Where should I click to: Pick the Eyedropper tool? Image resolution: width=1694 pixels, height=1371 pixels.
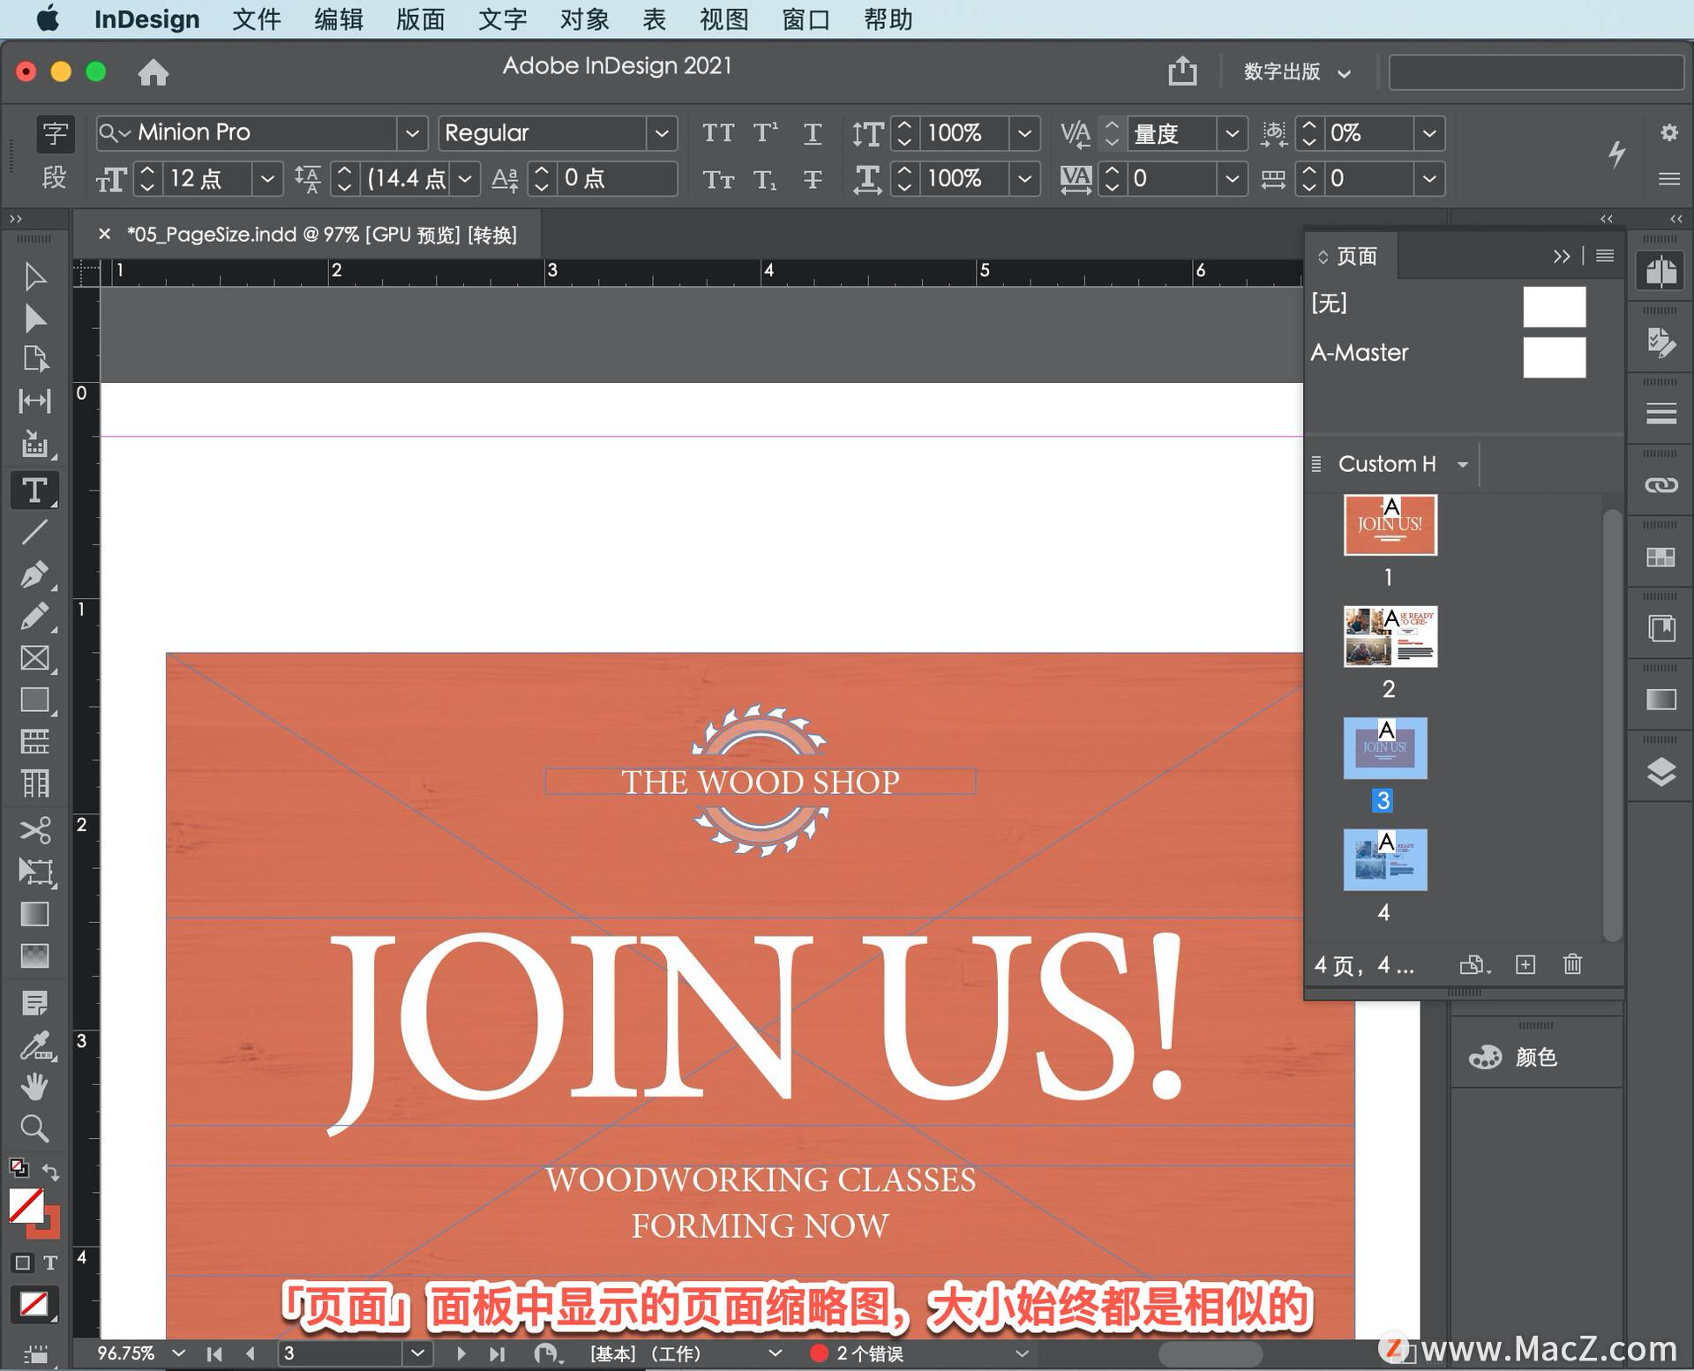[35, 1045]
